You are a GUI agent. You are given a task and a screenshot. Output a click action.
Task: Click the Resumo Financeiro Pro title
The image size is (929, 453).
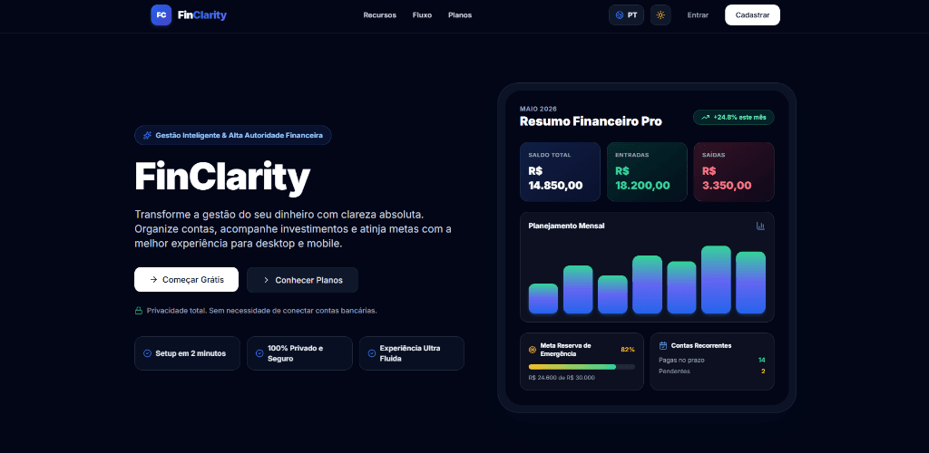[591, 121]
